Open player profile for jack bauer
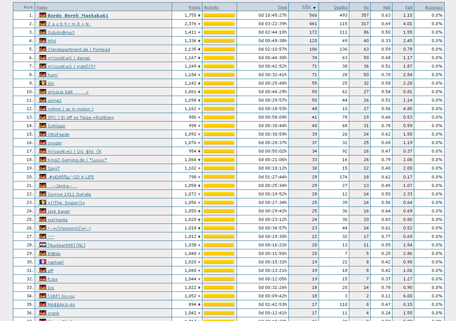This screenshot has width=456, height=321. 59,211
